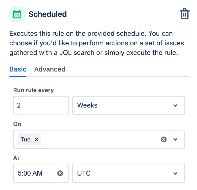
Task: Click the green Scheduled calendar icon
Action: (x=17, y=14)
